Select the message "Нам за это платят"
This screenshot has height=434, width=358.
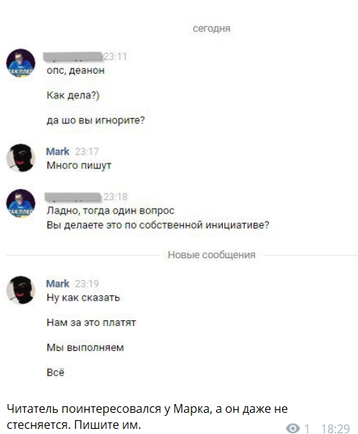[91, 322]
